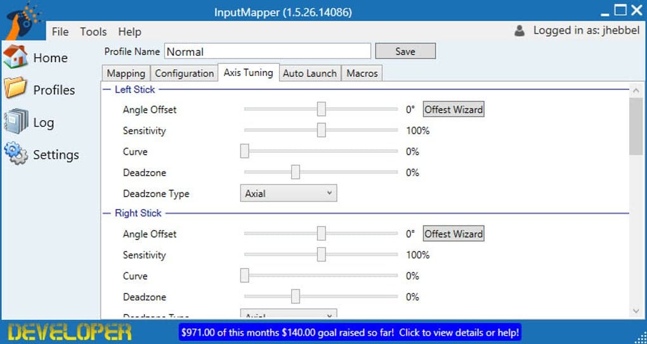Launch Right Stick Offest Wizard

454,234
